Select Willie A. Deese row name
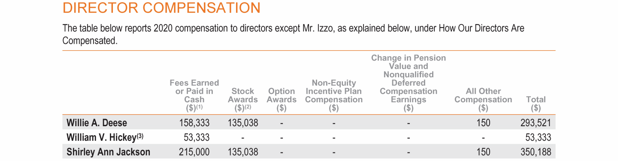This screenshot has width=618, height=161. 97,123
